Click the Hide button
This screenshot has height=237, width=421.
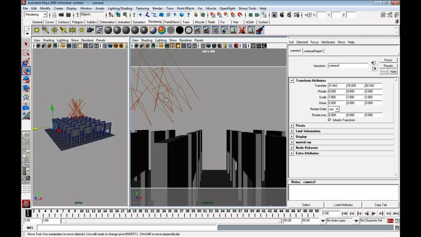pyautogui.click(x=393, y=72)
